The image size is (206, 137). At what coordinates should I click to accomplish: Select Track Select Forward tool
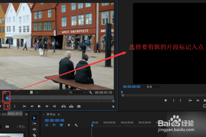[34, 124]
